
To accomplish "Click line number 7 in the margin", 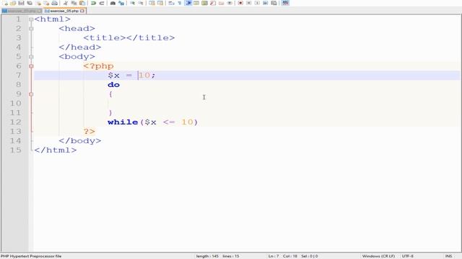I will pyautogui.click(x=18, y=76).
